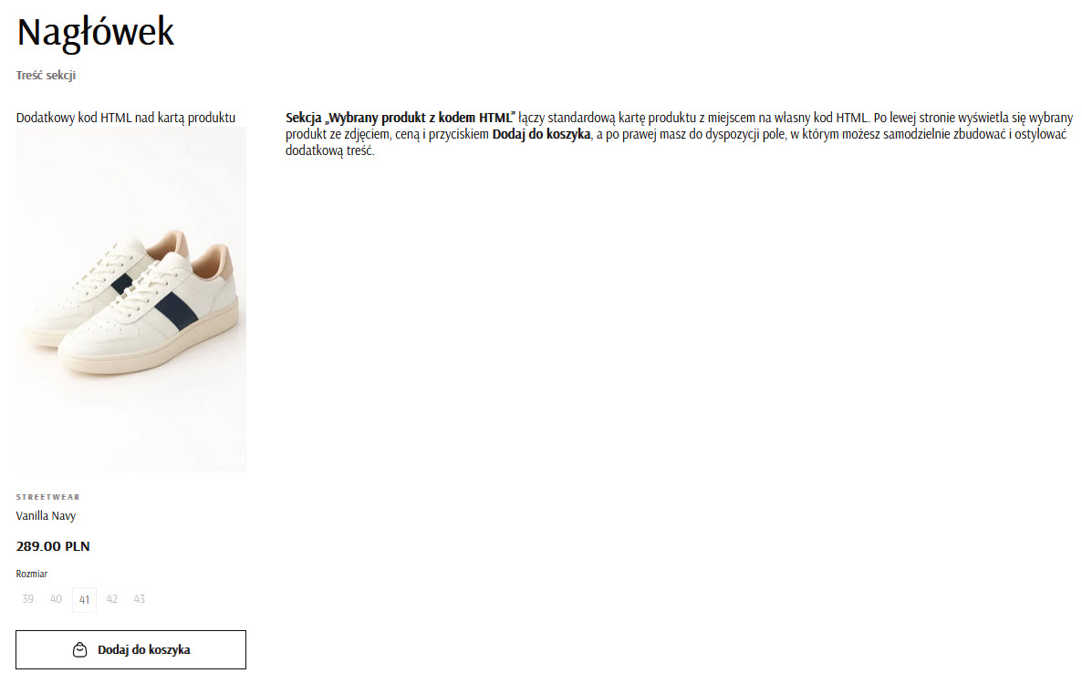Click the last description line dodatkową treść
The height and width of the screenshot is (694, 1082).
[330, 150]
